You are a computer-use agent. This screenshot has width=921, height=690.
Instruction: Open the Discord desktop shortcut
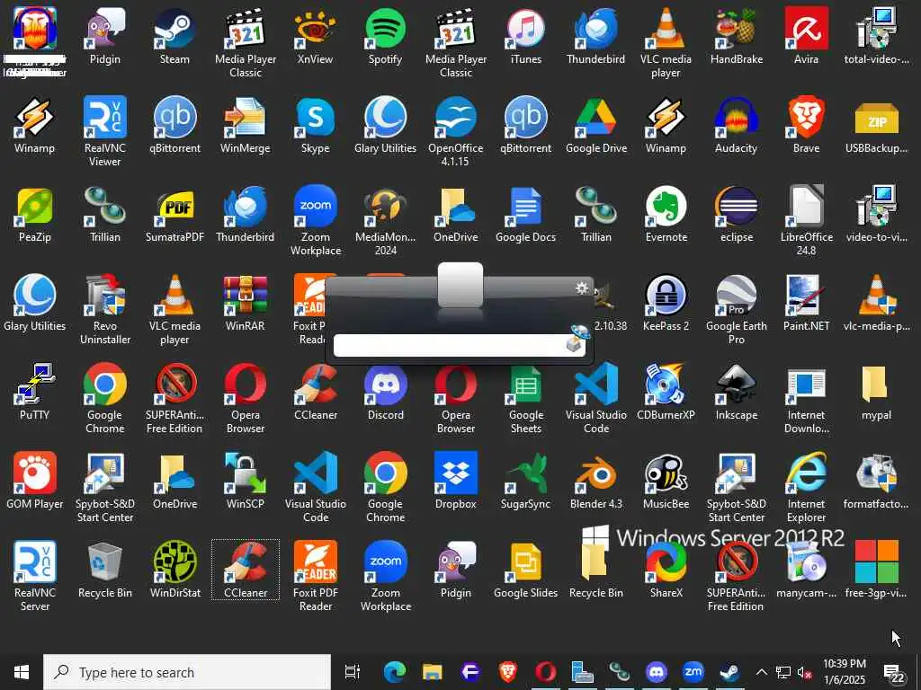pos(385,393)
